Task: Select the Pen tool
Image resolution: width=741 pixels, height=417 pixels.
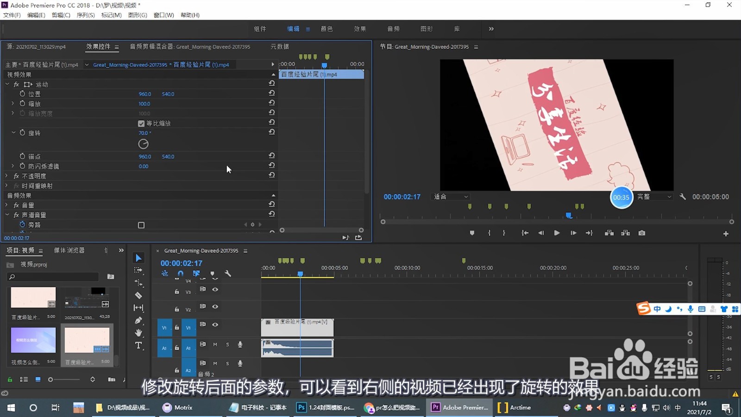Action: coord(138,320)
